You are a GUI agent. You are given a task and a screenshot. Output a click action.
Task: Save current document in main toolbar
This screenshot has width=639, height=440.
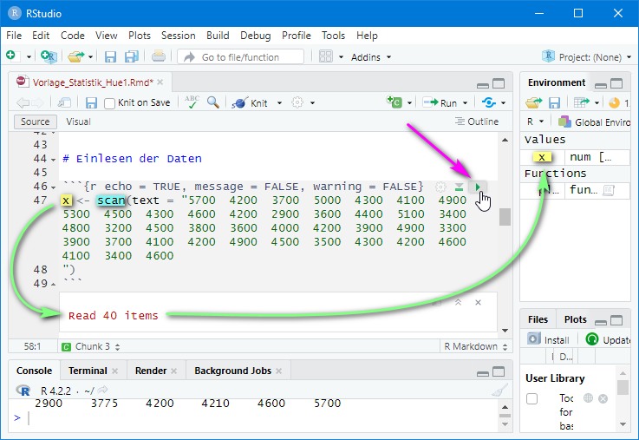point(110,56)
